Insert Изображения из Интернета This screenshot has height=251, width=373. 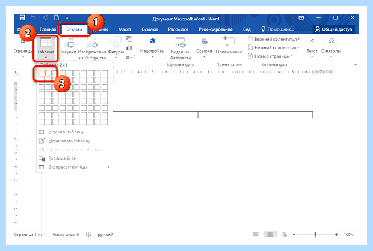pos(92,48)
